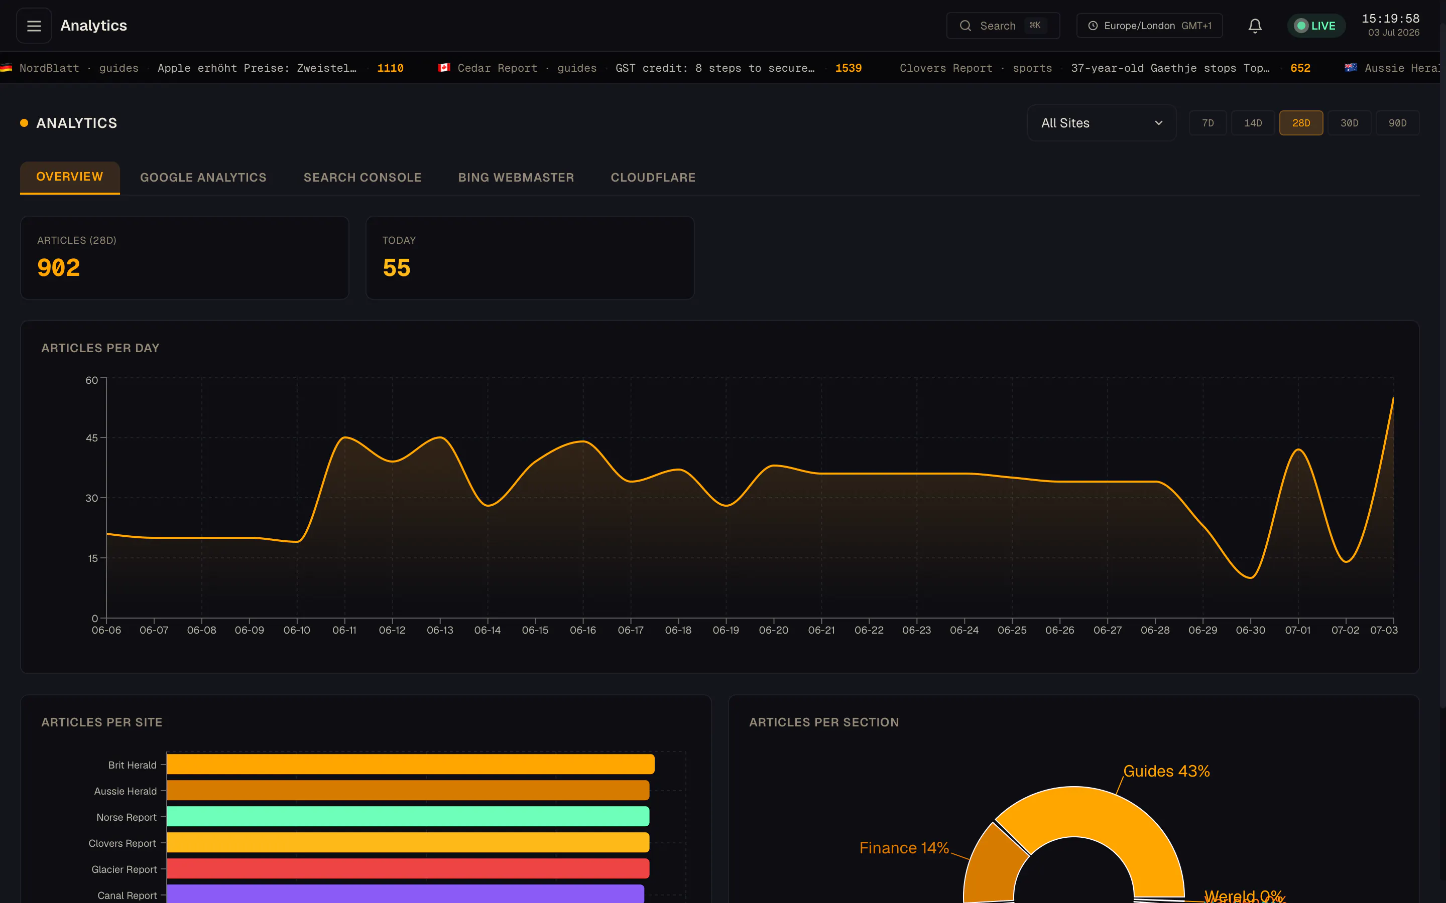Open the Cedar Report GST credit headline

click(715, 68)
